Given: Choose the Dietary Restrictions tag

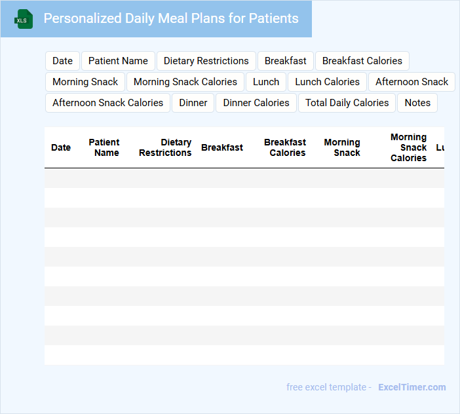Looking at the screenshot, I should (206, 61).
